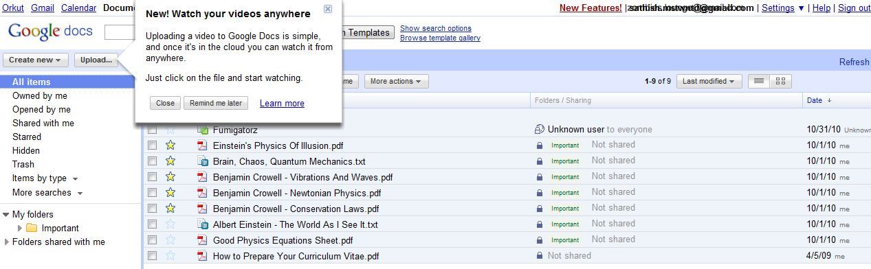Image resolution: width=871 pixels, height=269 pixels.
Task: Open the More actions dropdown
Action: [397, 81]
